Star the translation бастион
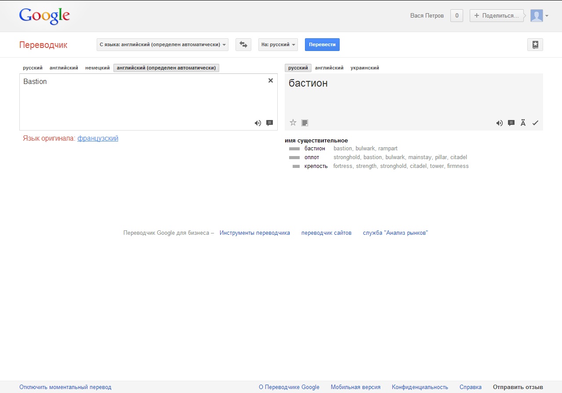The height and width of the screenshot is (393, 562). 293,123
